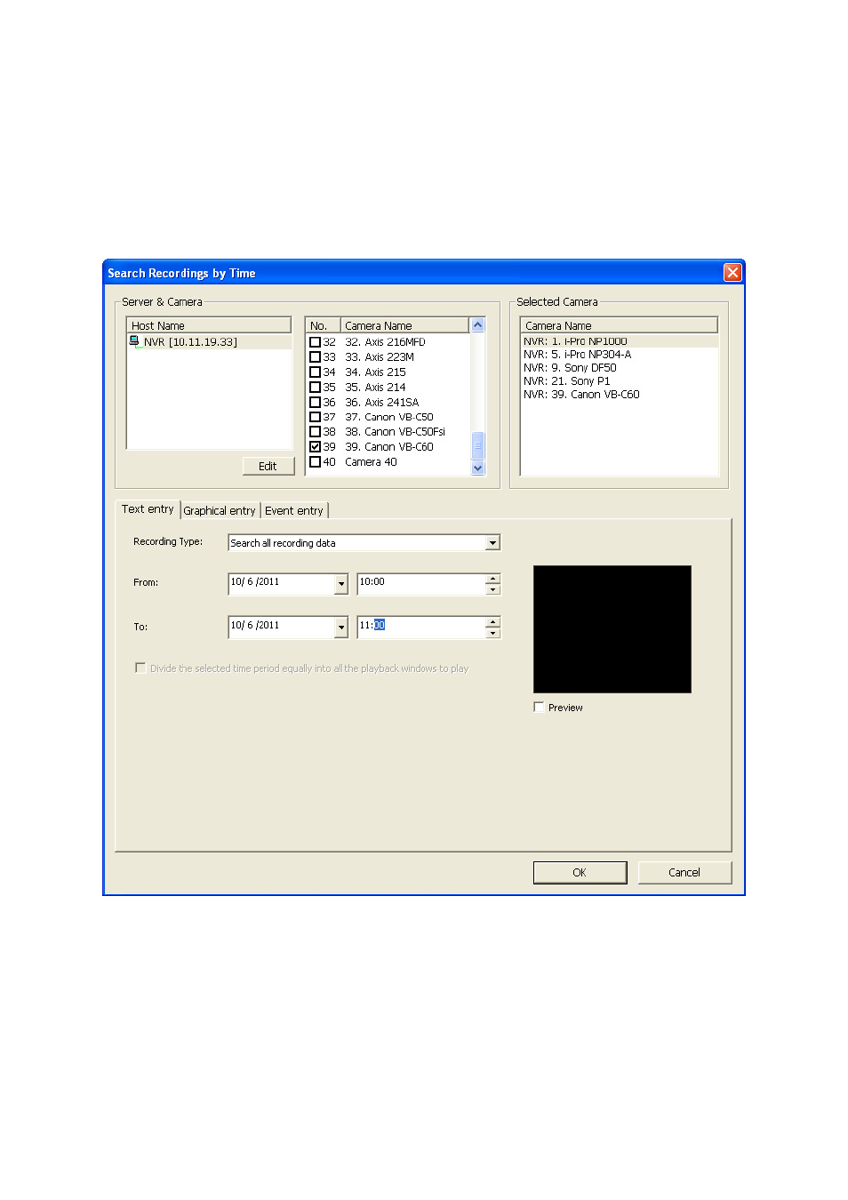Open the From date dropdown arrow
Image resolution: width=848 pixels, height=1200 pixels.
(x=341, y=584)
